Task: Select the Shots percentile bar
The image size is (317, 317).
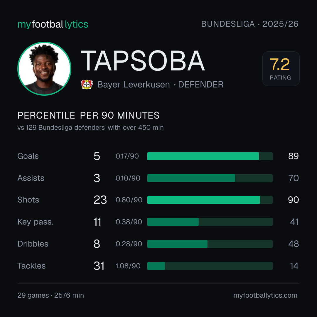Action: tap(210, 200)
